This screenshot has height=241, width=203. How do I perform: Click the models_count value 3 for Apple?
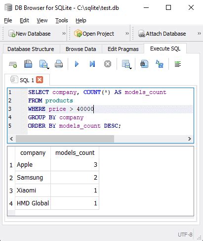pyautogui.click(x=75, y=165)
